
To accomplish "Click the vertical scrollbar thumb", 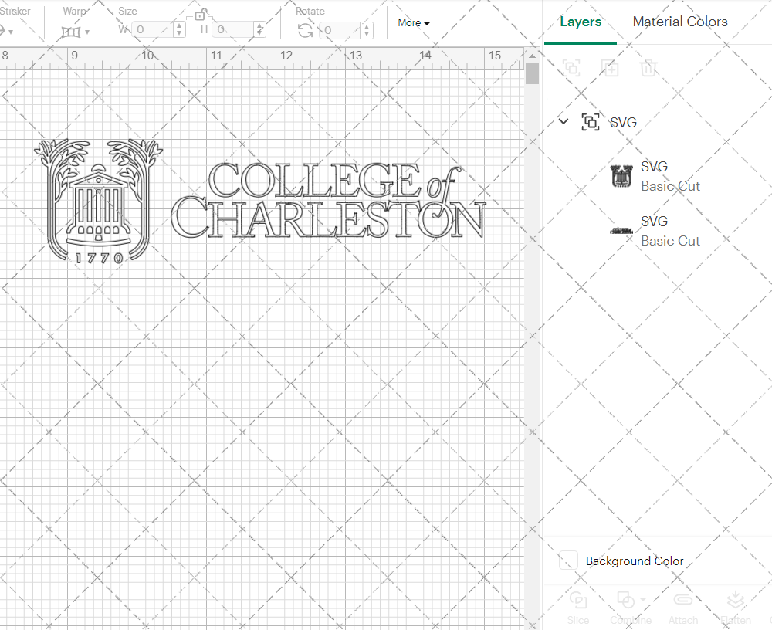I will 532,74.
